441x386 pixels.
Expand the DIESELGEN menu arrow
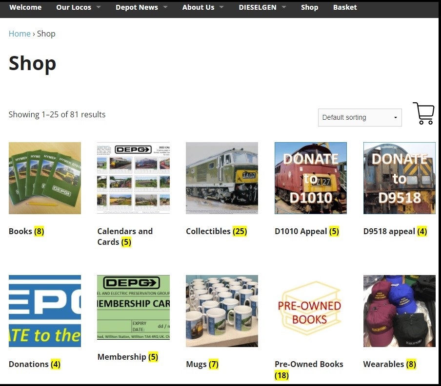[284, 7]
